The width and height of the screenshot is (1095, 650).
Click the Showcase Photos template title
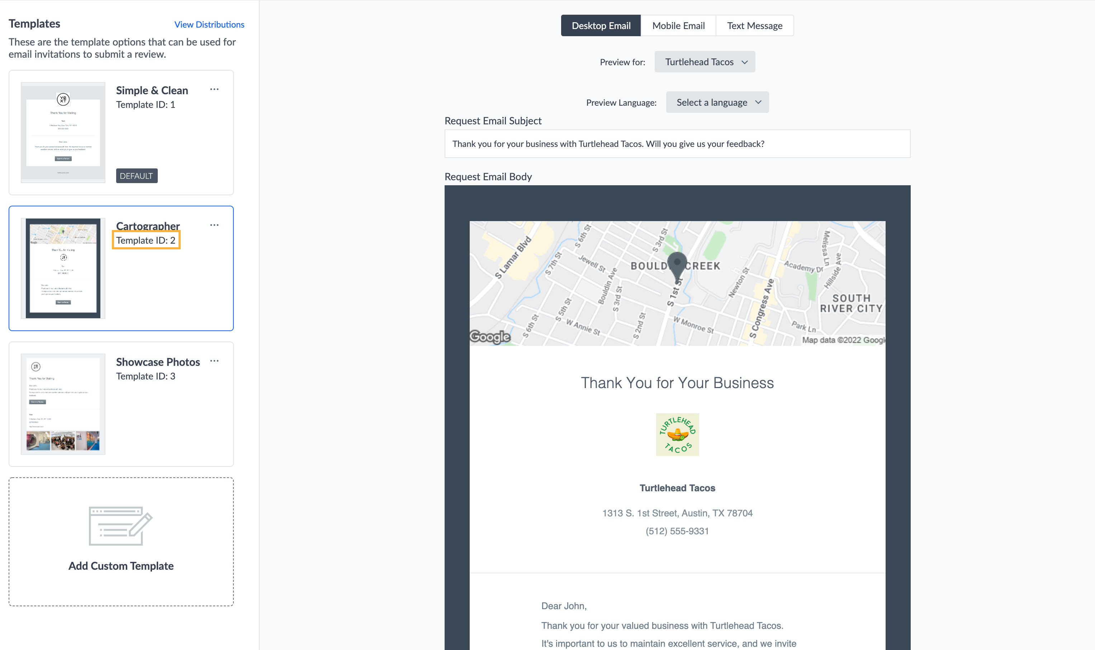158,362
